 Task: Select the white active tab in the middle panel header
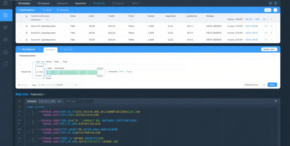click(50, 50)
